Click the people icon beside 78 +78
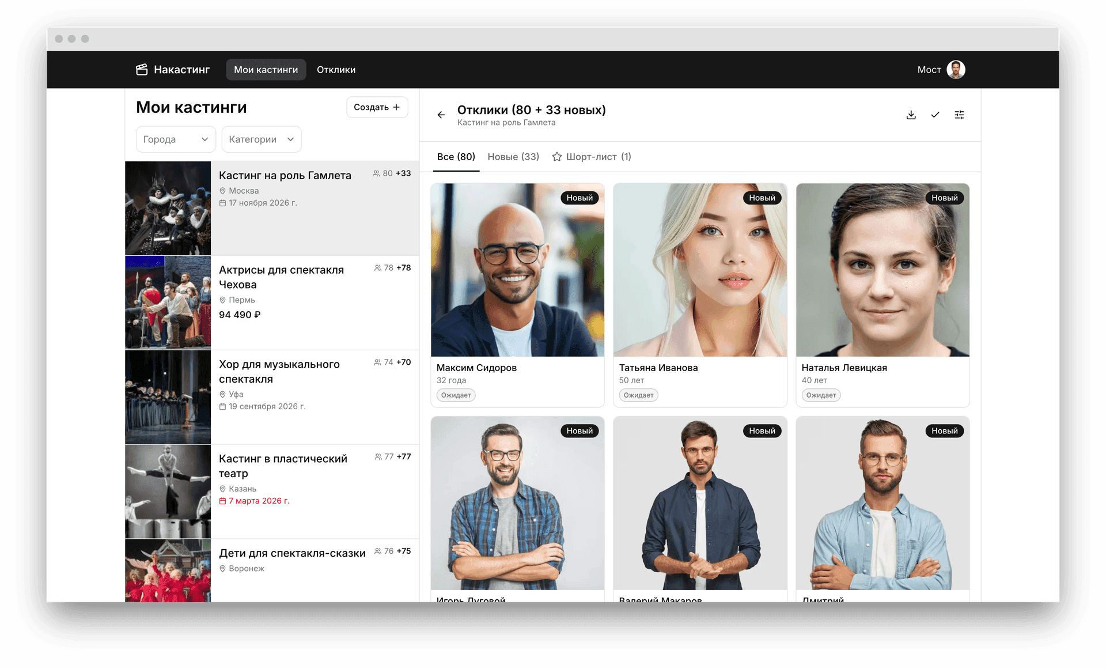 click(378, 268)
